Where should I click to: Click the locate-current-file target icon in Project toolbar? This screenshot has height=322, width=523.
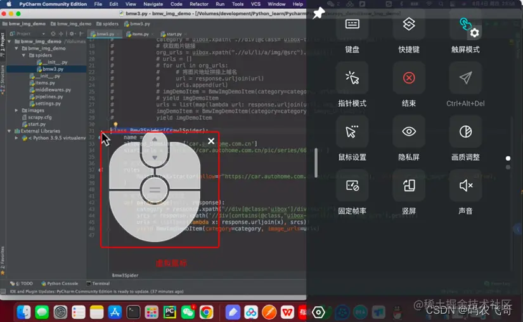[53, 34]
